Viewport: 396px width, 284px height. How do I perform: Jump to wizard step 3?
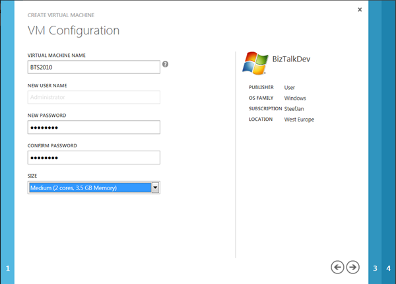(376, 268)
